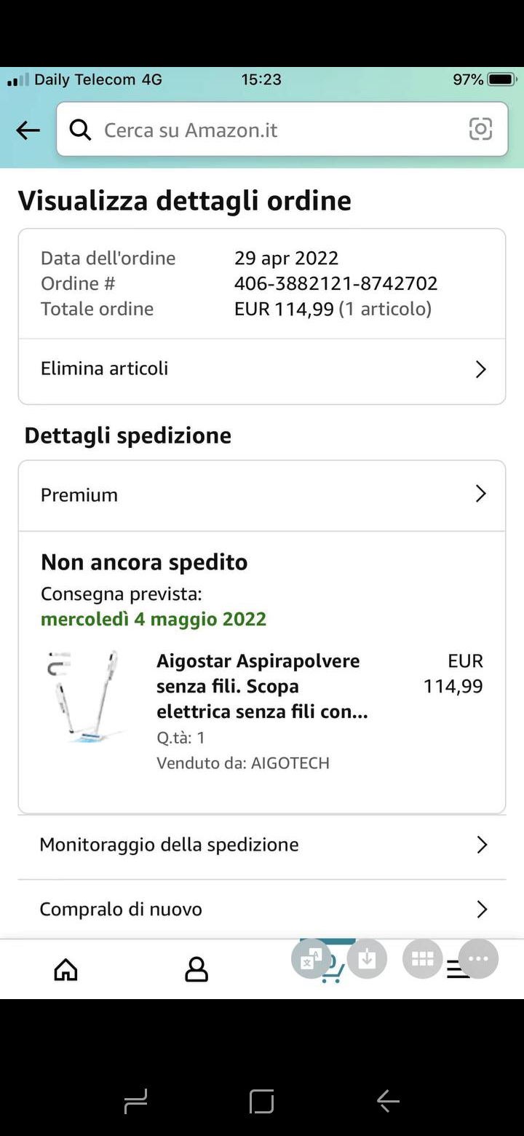The image size is (524, 1136).
Task: Tap the floating three-dots more button
Action: click(x=478, y=959)
